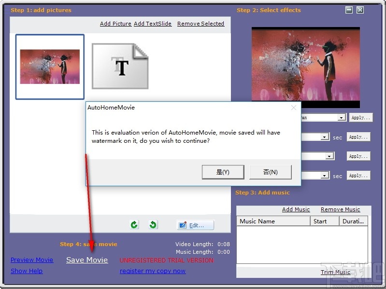This screenshot has width=386, height=289.
Task: Expand the third effects dropdown arrow
Action: point(329,156)
